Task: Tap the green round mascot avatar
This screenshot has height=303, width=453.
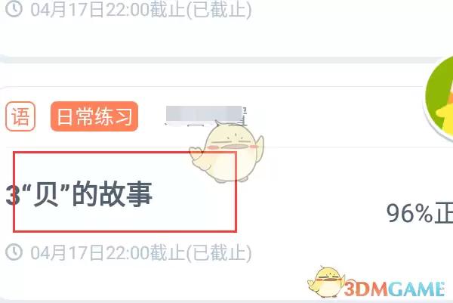Action: 439,100
